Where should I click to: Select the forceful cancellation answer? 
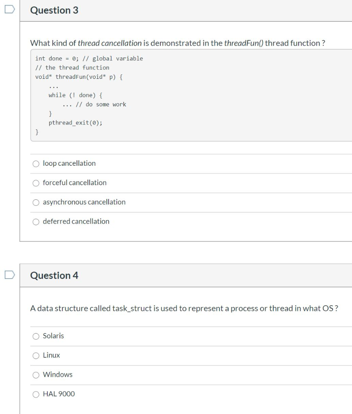click(x=36, y=183)
